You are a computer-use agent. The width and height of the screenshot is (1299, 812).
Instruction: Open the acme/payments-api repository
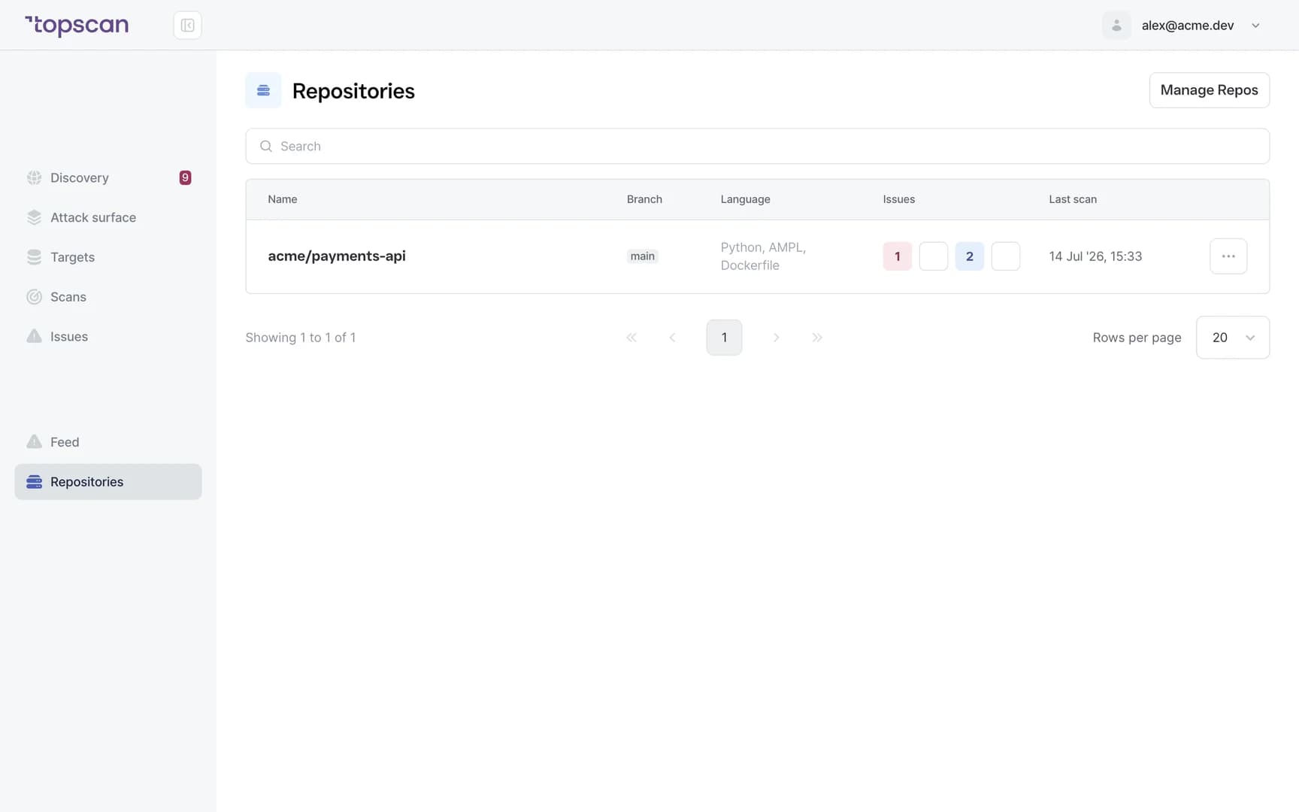[x=337, y=256]
